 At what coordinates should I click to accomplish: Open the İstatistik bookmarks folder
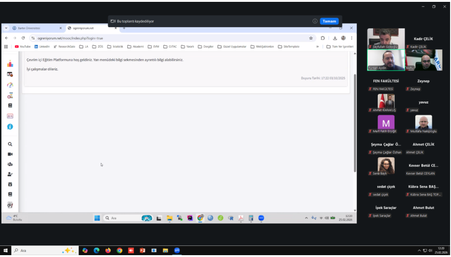pyautogui.click(x=116, y=47)
